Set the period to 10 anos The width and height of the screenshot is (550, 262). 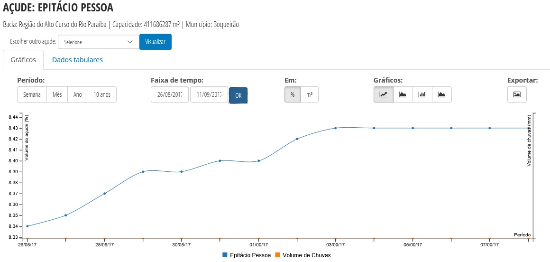pyautogui.click(x=102, y=94)
